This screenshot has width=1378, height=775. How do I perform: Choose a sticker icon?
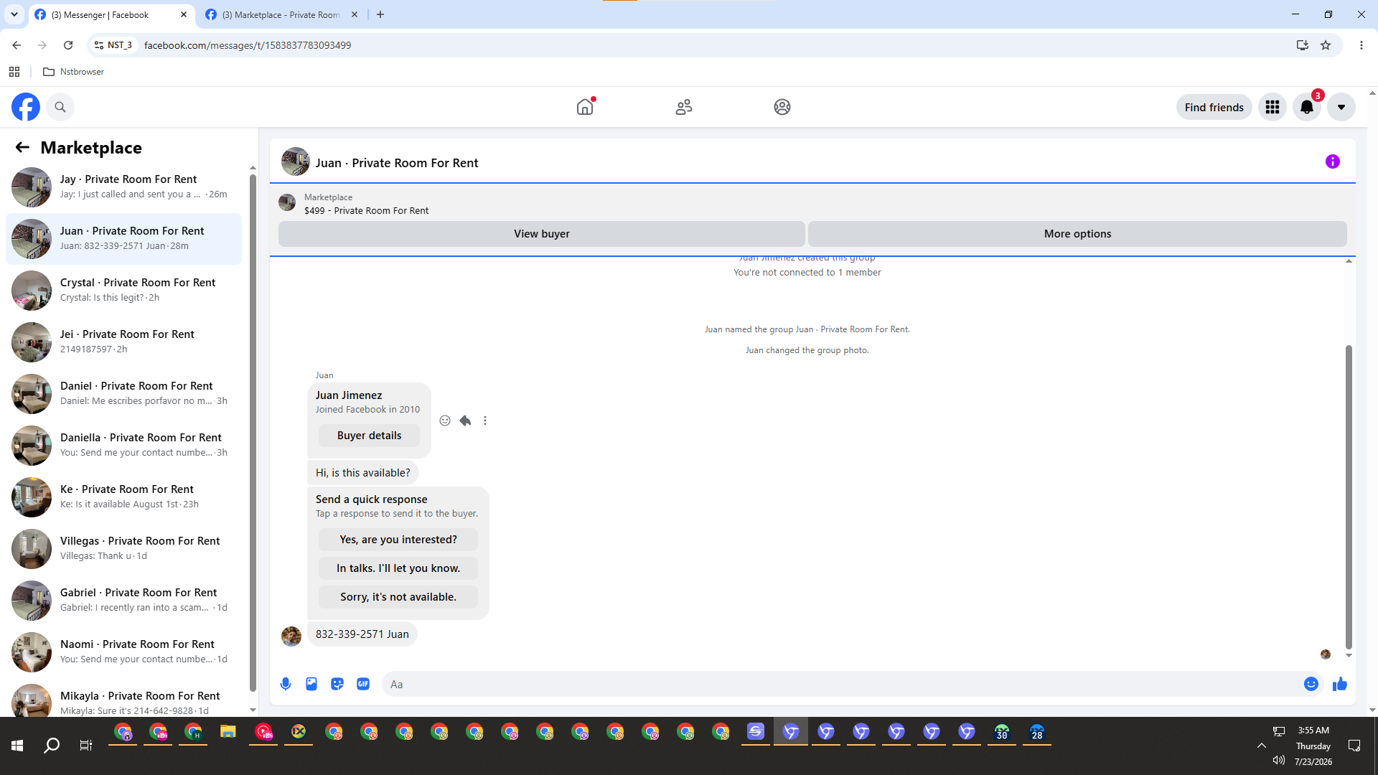[337, 684]
